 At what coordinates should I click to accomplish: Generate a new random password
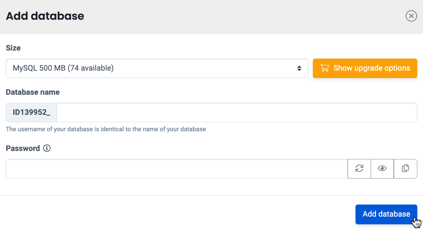(x=359, y=169)
